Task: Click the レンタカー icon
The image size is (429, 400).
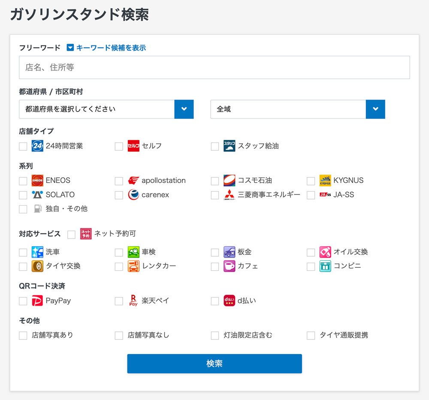Action: click(x=133, y=266)
